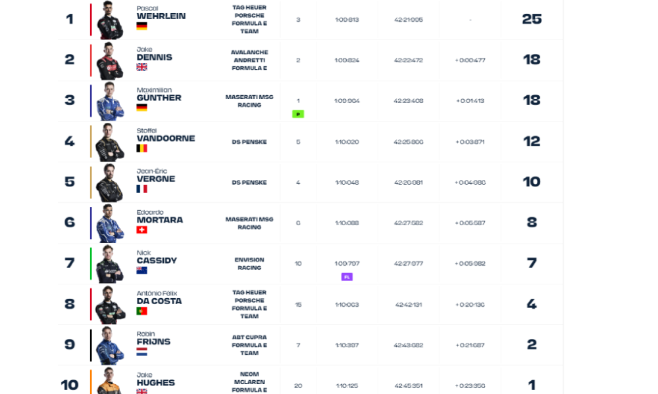Click the green pole position badge
Screen dimensions: 658x394
[x=298, y=114]
